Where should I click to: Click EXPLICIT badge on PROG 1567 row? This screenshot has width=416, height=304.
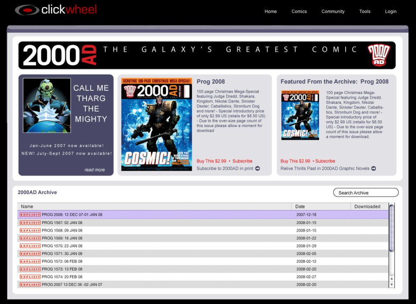point(30,223)
